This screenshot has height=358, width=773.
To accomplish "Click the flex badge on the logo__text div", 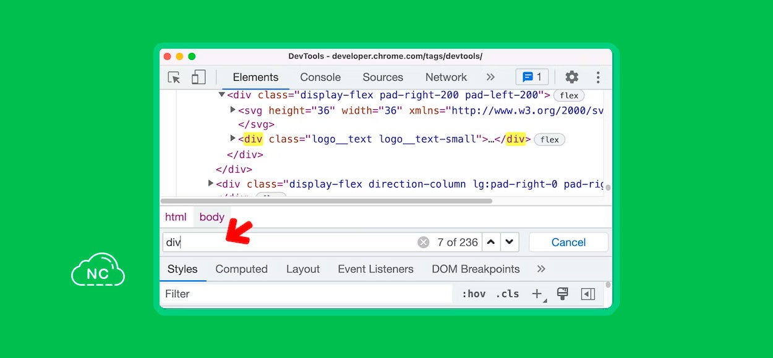I will [x=549, y=139].
